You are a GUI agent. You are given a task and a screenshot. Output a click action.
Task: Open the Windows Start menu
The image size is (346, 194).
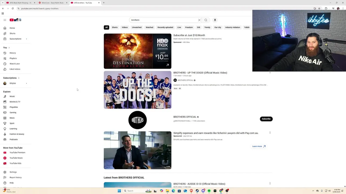[119, 191]
